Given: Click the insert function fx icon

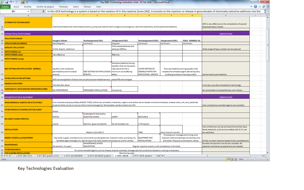Looking at the screenshot, I should 43,11.
